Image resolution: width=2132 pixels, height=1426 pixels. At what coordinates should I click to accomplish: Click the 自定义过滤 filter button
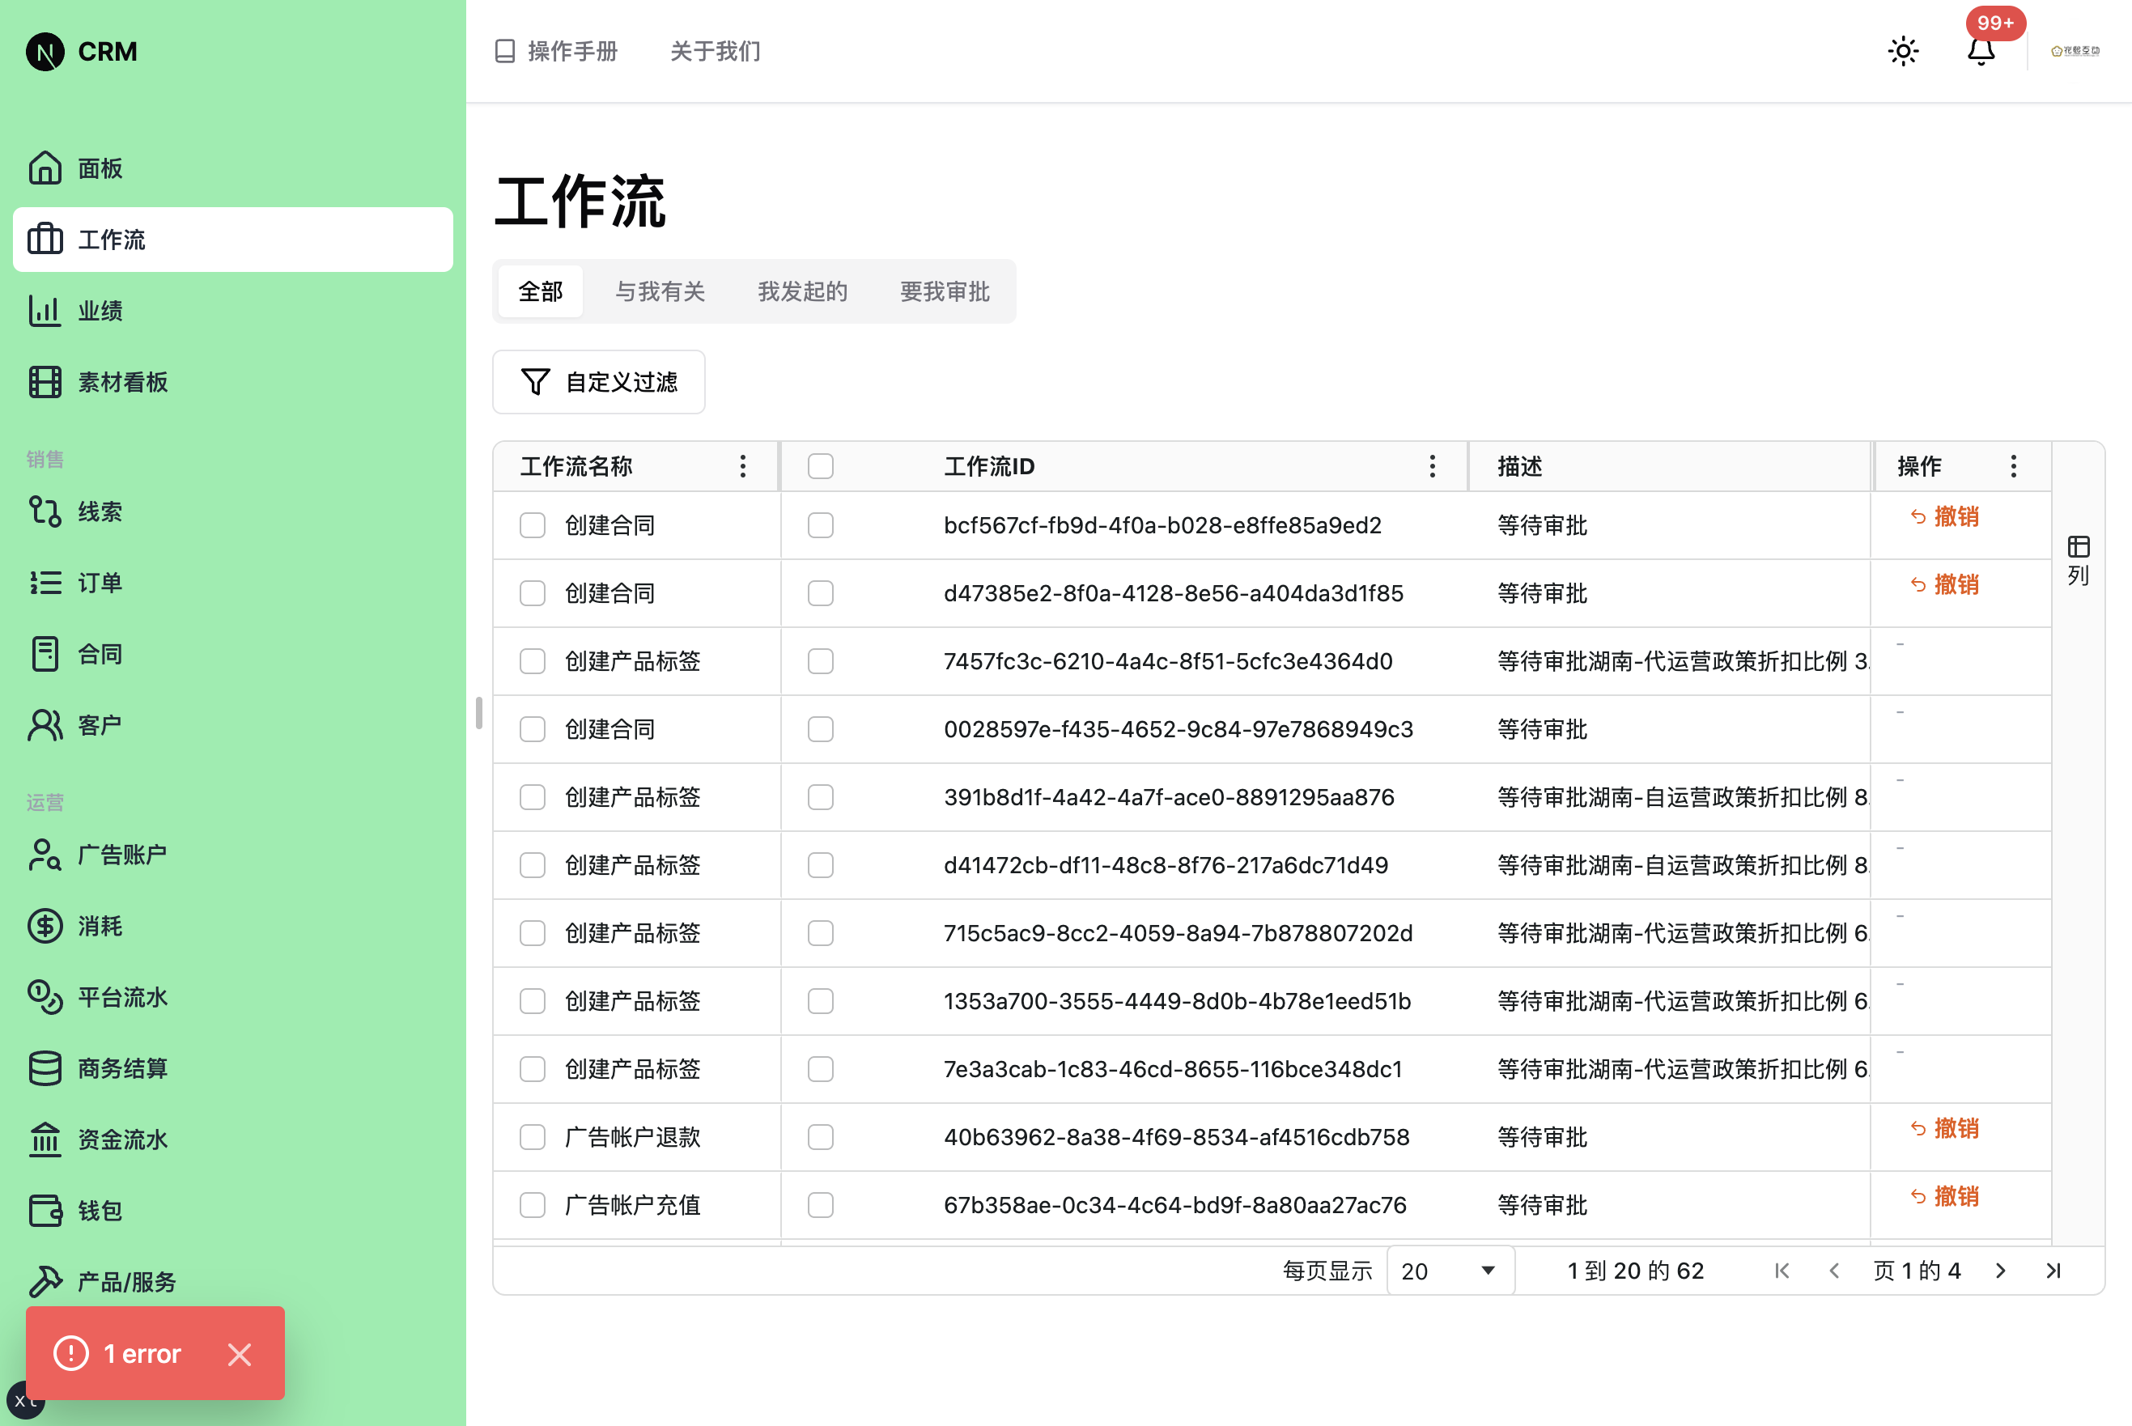pos(598,382)
